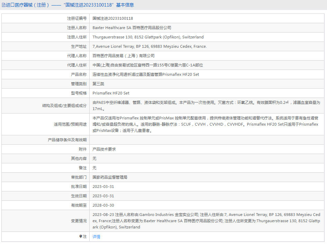The image size is (327, 244).
Task: Select the 7,Avenue Lionel Terray production address
Action: point(149,46)
